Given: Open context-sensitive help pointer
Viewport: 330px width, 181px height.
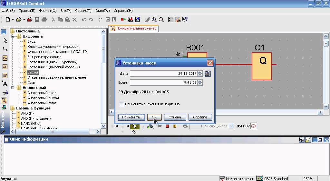Looking at the screenshot, I should pos(185,20).
